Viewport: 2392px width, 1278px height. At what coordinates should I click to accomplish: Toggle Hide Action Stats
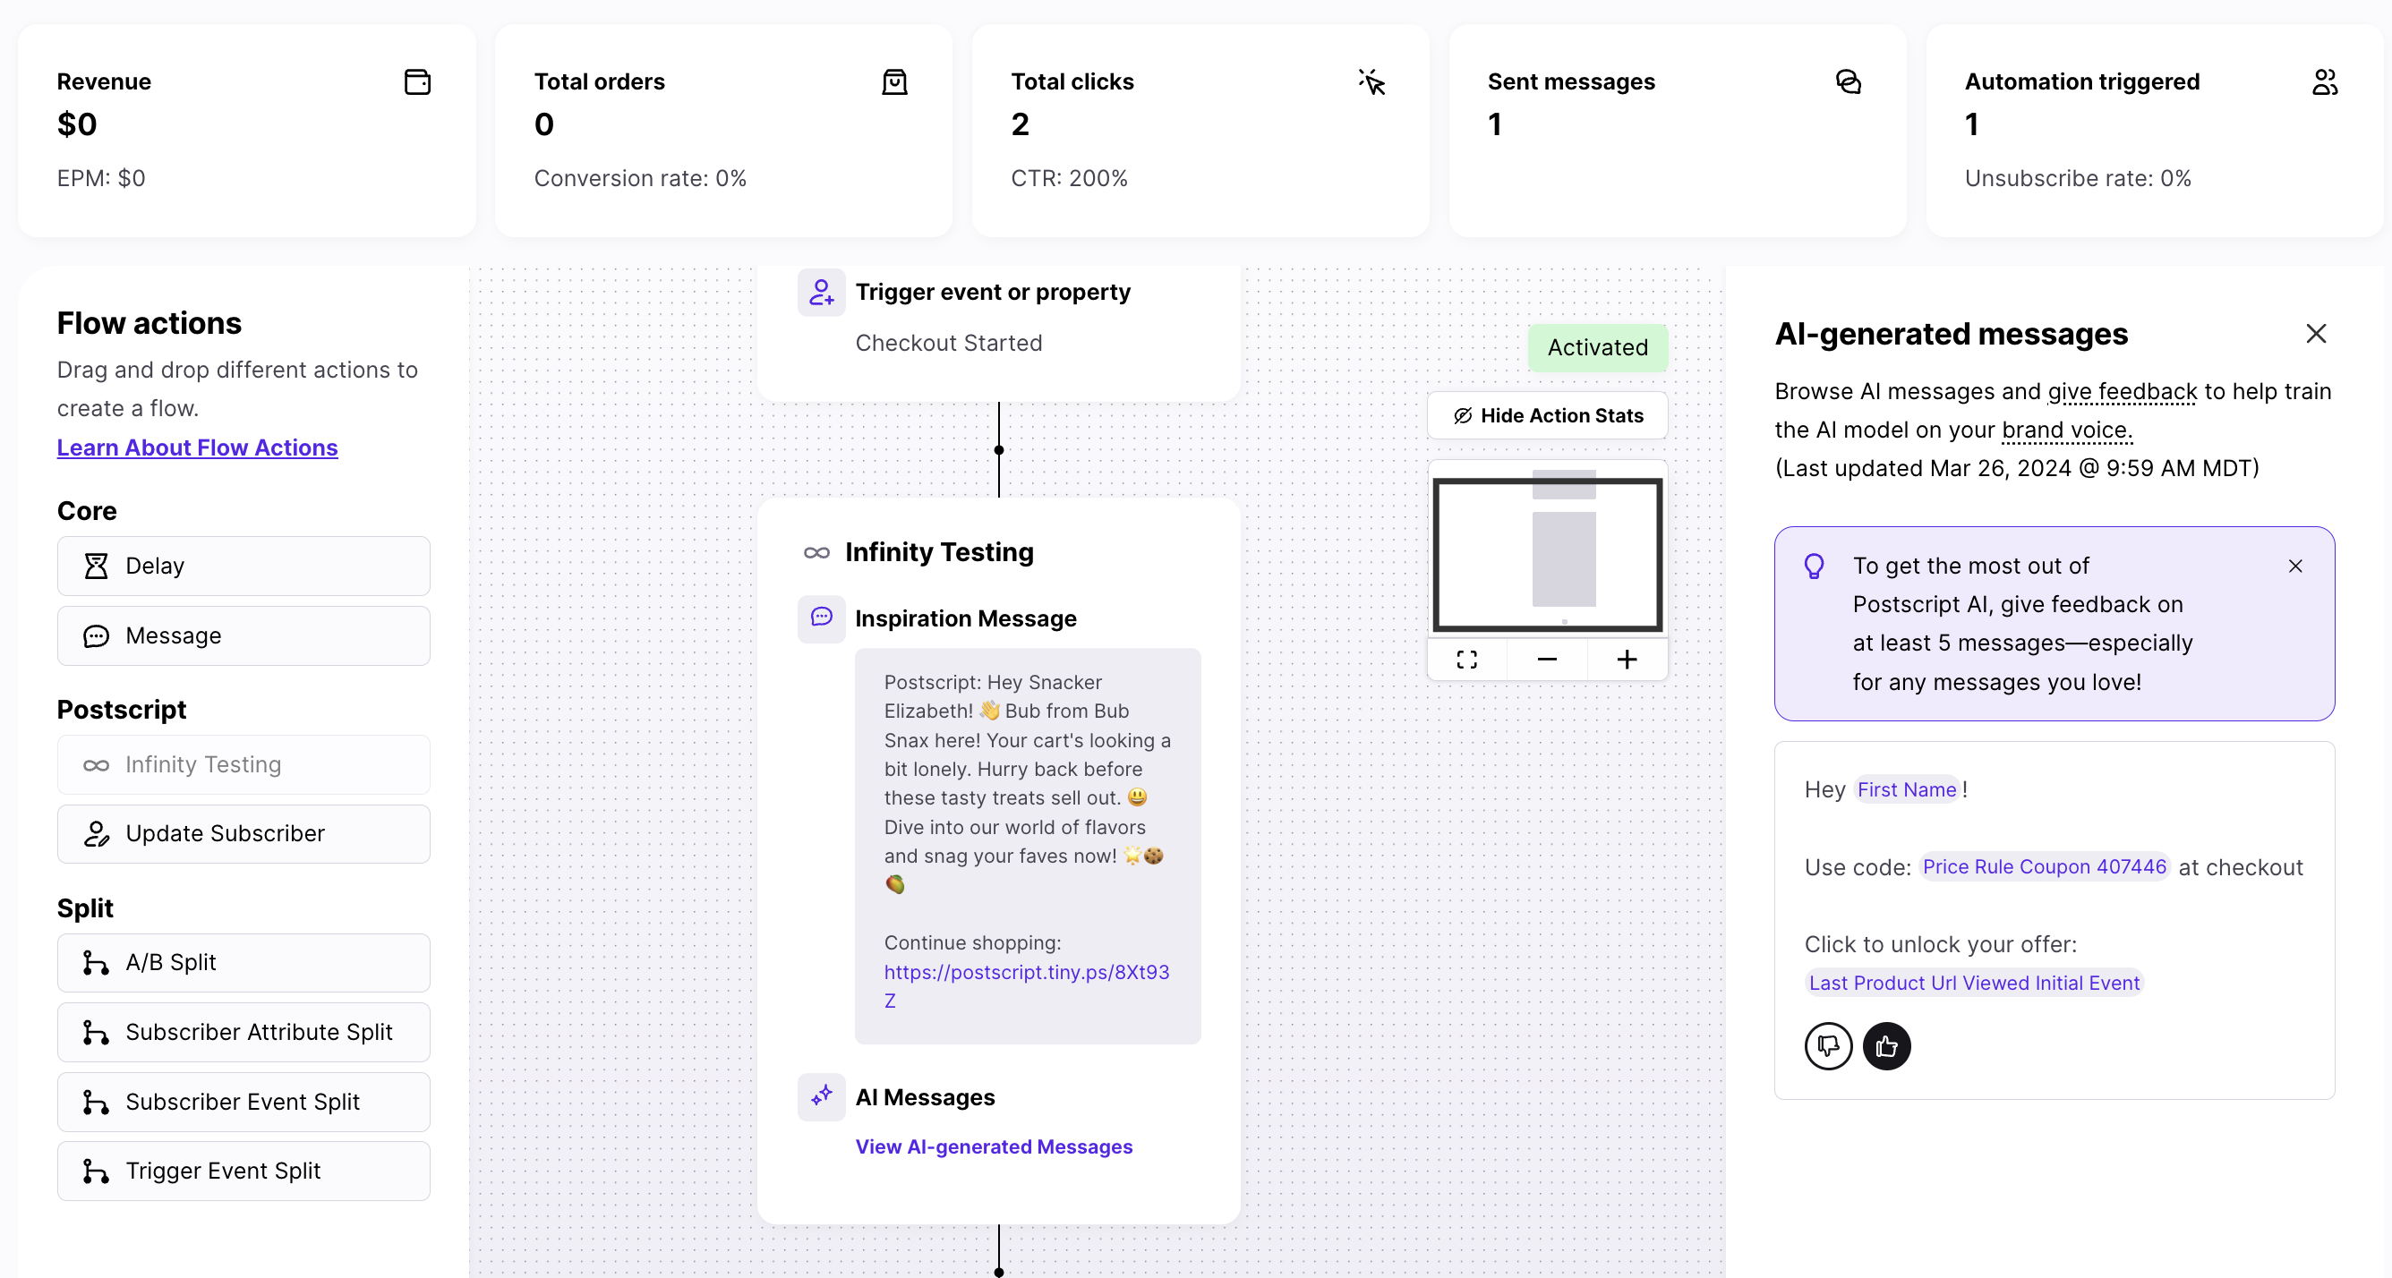[x=1547, y=416]
